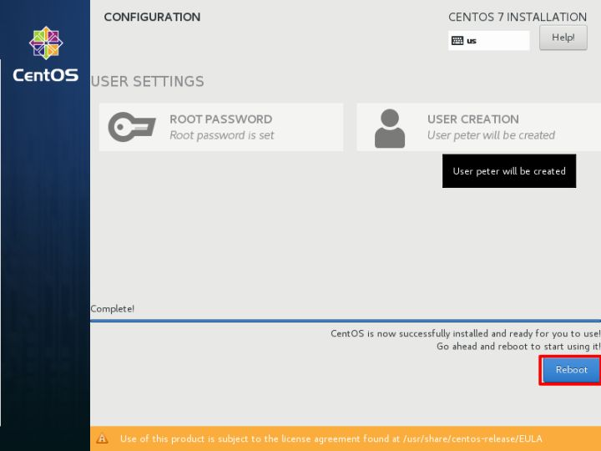Click the user silhouette icon

[390, 128]
